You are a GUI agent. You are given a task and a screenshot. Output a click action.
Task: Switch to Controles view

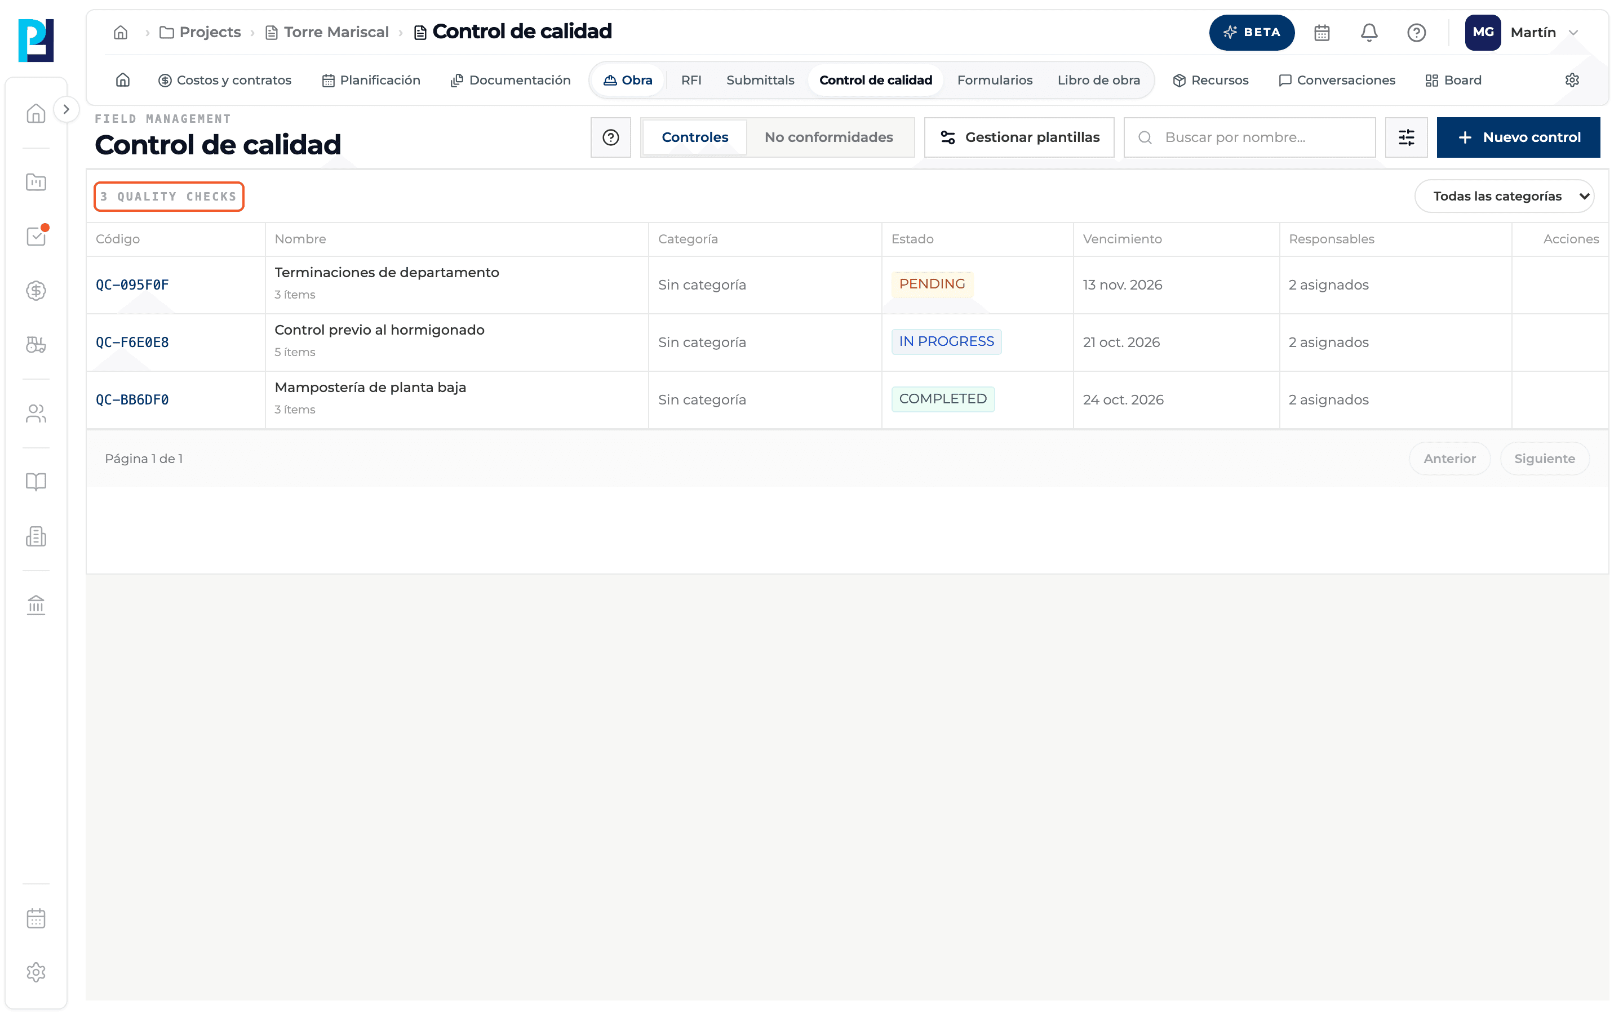(694, 137)
